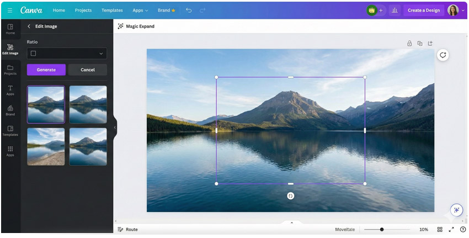469x238 pixels.
Task: Click the magic sparkle assistant button
Action: [x=456, y=210]
